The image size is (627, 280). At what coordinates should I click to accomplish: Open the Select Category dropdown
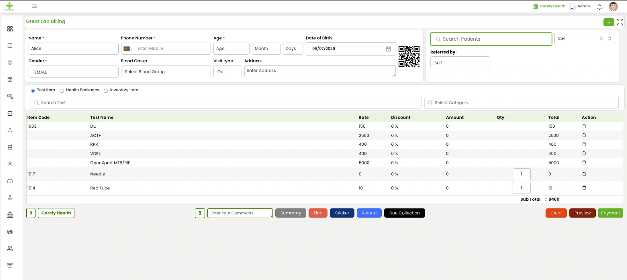click(521, 103)
